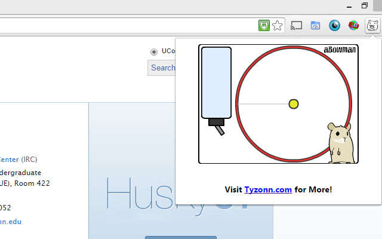Bookmark this page with the star icon
Viewport: 382px width, 239px height.
pyautogui.click(x=277, y=25)
